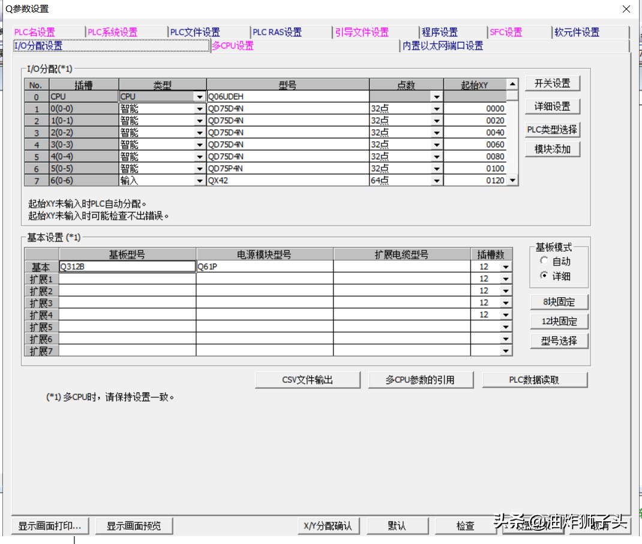Click the 基板型号 field containing Q312B

[x=127, y=267]
